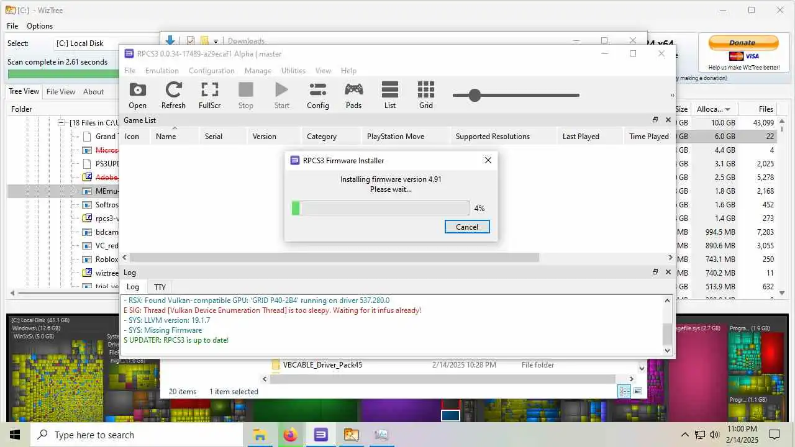Sort game list by Version column
795x447 pixels.
click(x=274, y=136)
